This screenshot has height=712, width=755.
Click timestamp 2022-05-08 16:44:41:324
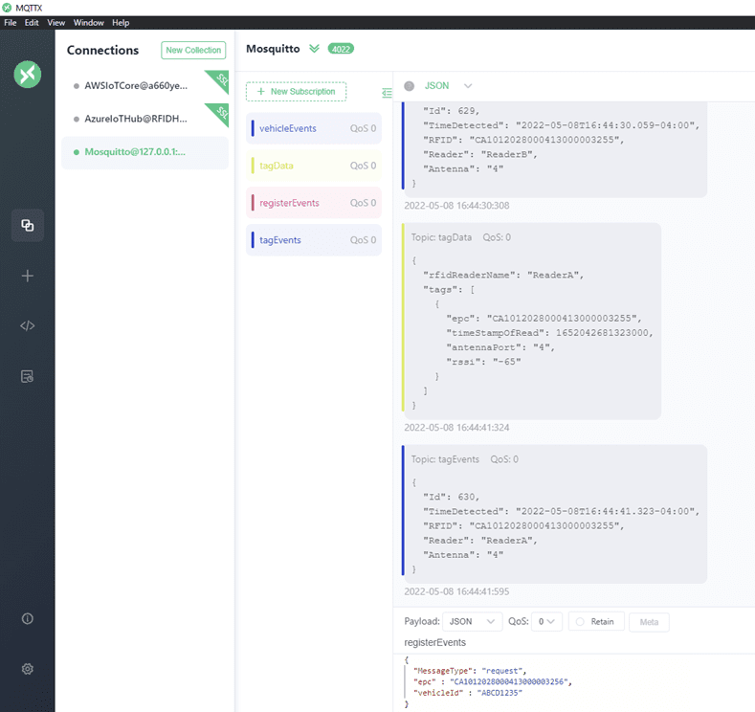(456, 428)
